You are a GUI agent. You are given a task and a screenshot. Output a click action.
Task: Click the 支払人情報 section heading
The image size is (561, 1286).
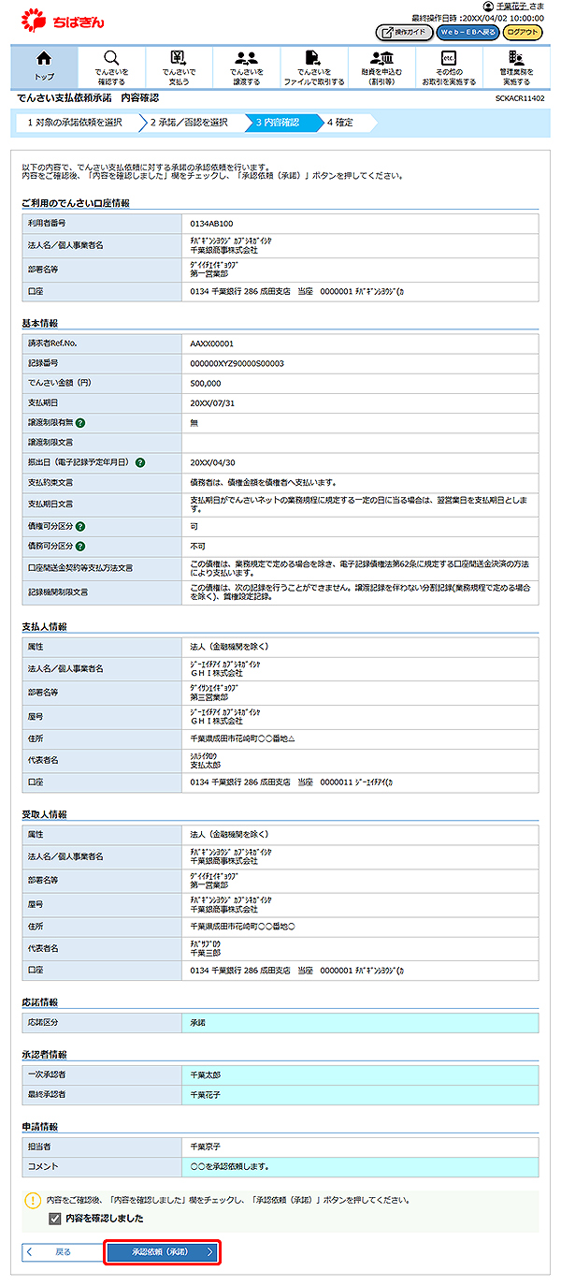point(44,626)
